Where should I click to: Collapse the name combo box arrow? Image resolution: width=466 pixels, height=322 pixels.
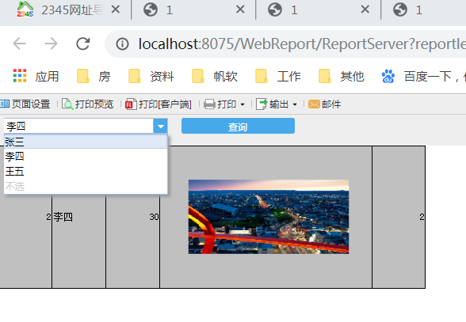point(160,127)
